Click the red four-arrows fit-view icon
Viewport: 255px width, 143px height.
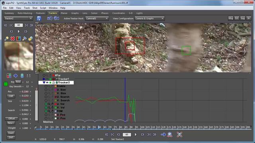pos(179,134)
